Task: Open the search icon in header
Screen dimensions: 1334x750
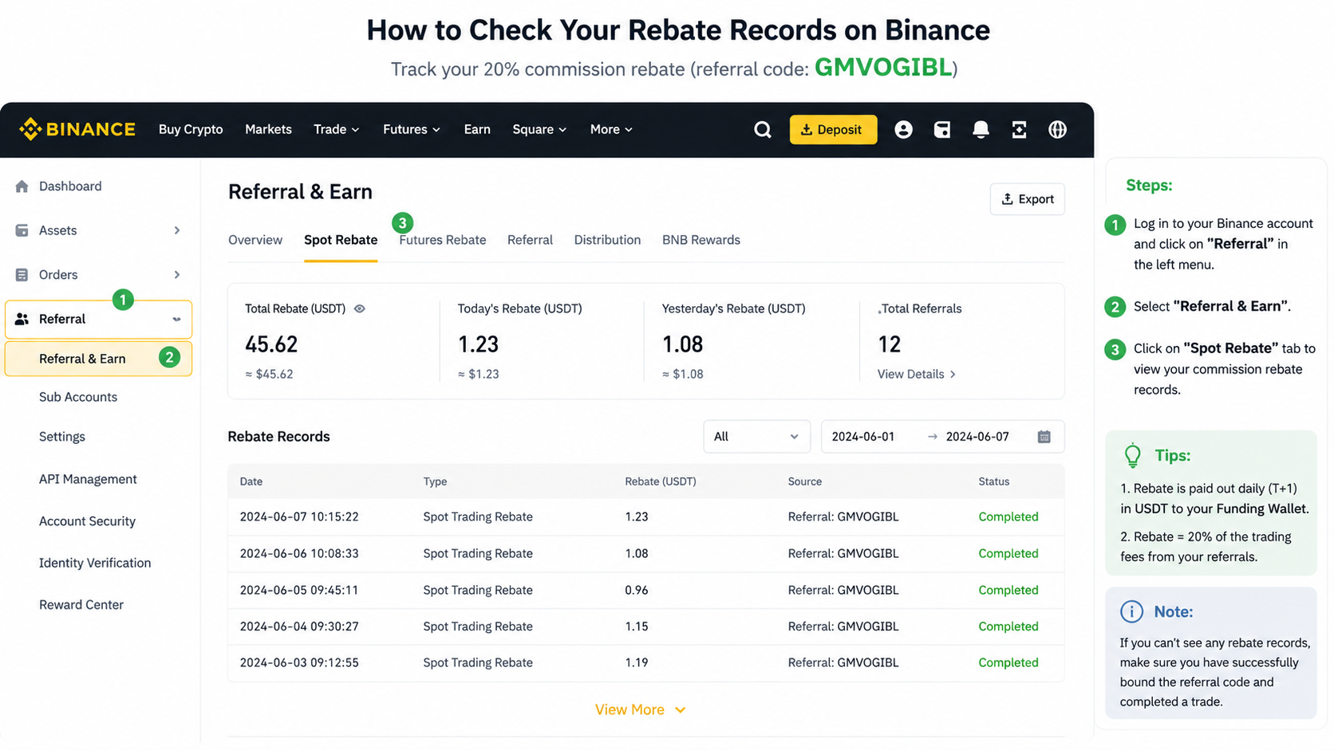Action: point(763,129)
